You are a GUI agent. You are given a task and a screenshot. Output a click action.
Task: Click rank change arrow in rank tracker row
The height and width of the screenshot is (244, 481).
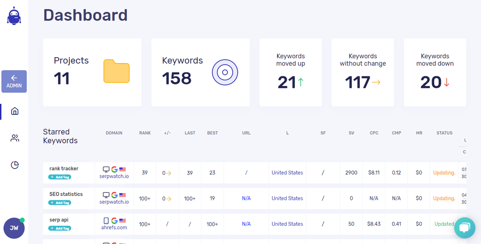[x=169, y=173]
